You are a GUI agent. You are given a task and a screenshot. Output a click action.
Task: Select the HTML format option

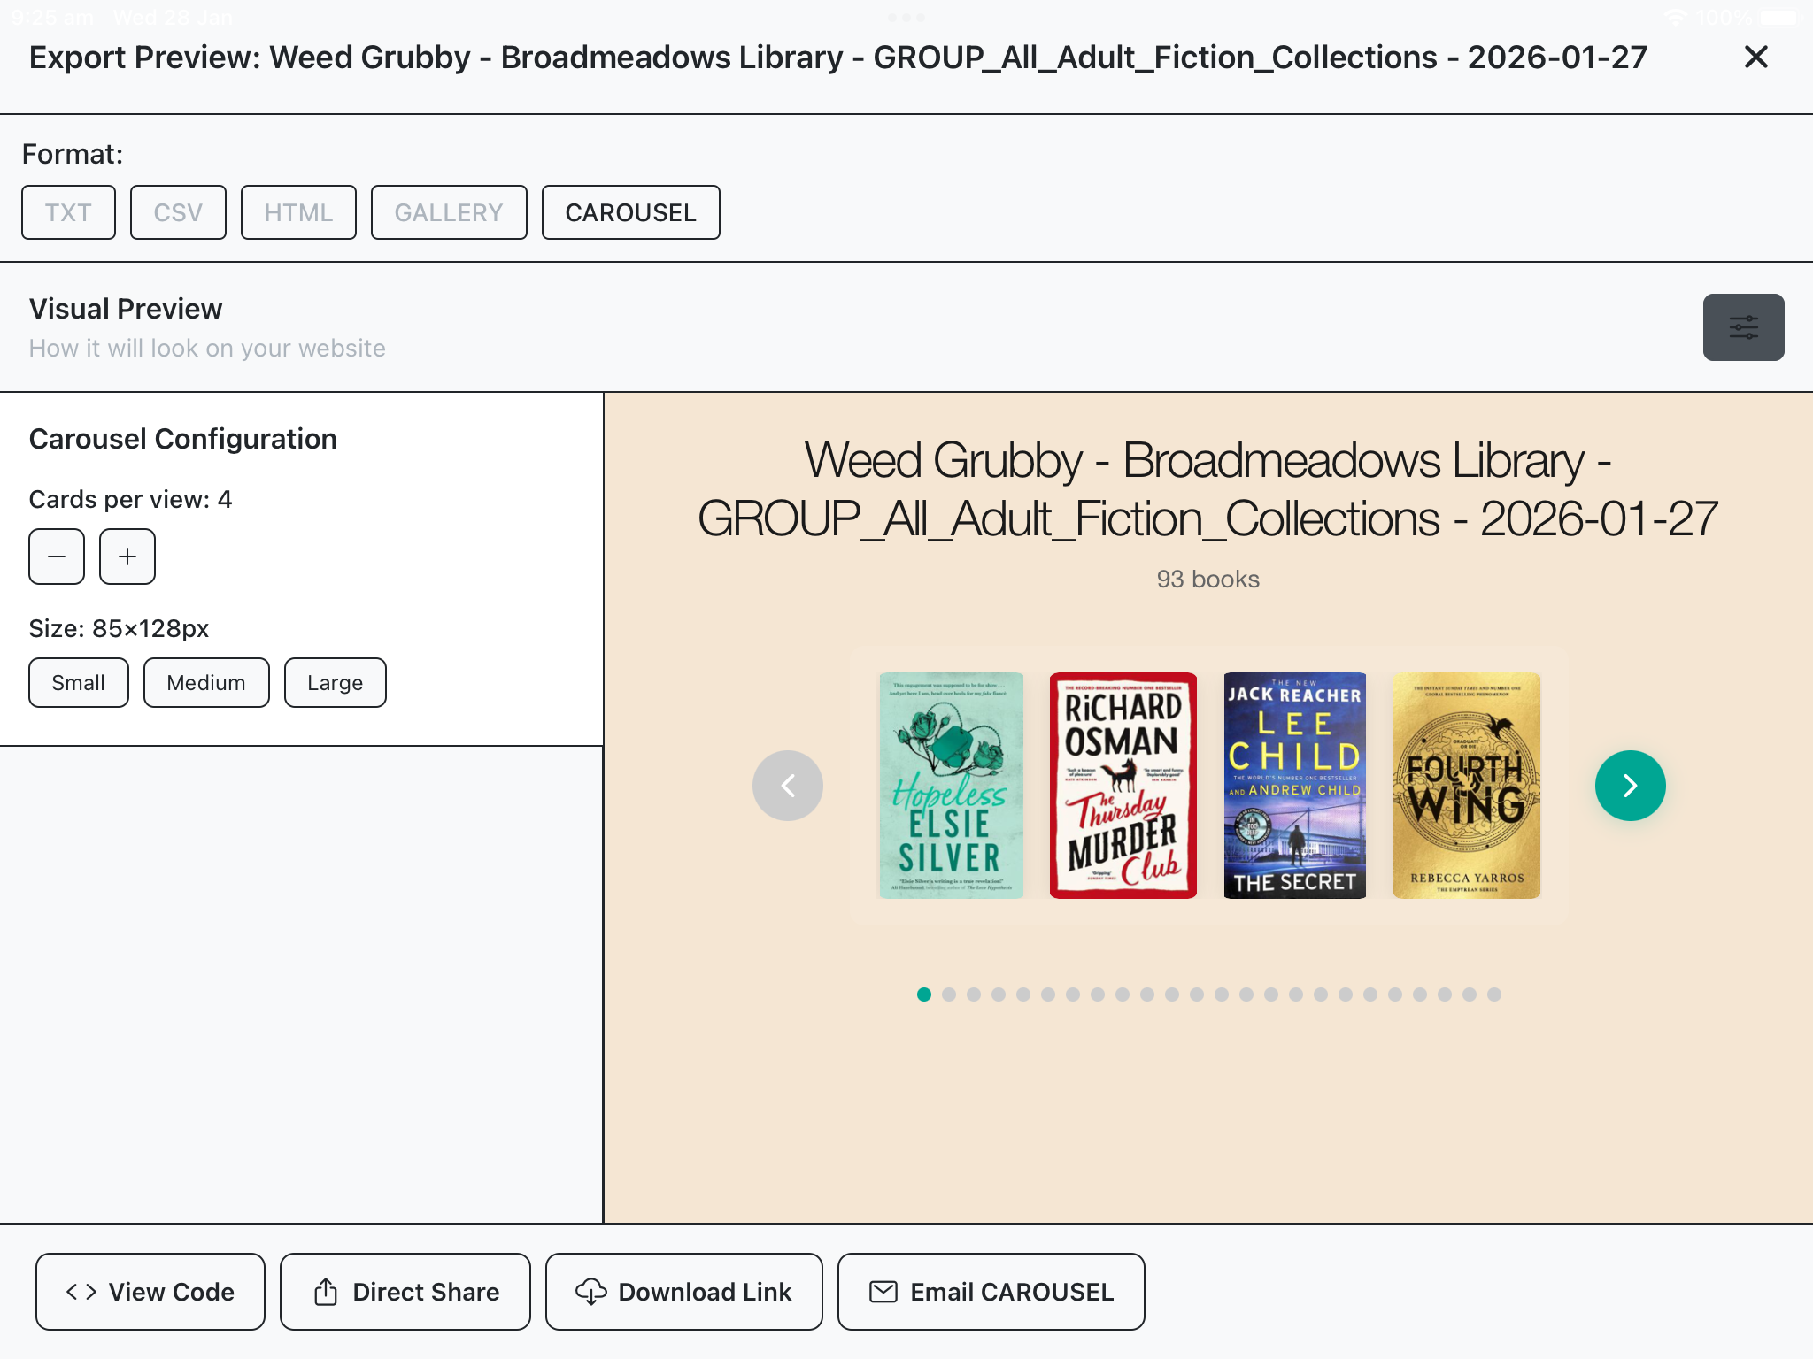point(298,212)
